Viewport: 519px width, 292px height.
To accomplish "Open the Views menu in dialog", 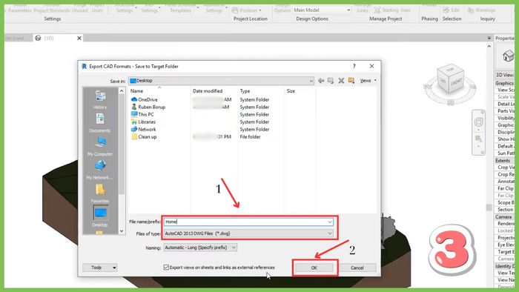I will pyautogui.click(x=368, y=81).
